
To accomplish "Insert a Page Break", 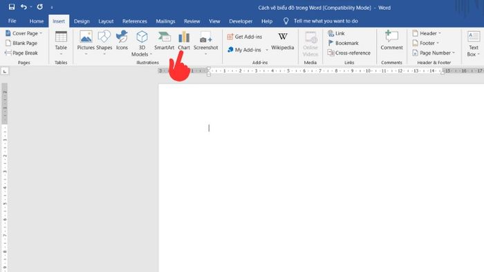I will pos(21,52).
